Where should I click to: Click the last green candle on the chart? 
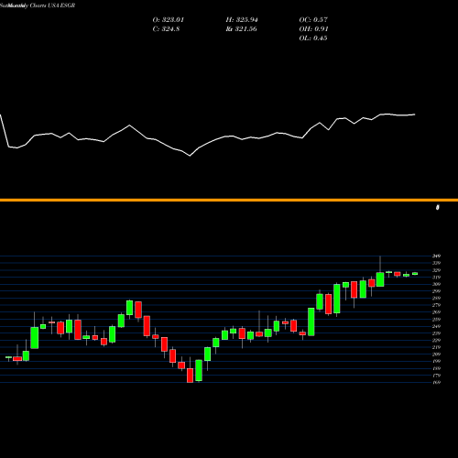(x=415, y=274)
